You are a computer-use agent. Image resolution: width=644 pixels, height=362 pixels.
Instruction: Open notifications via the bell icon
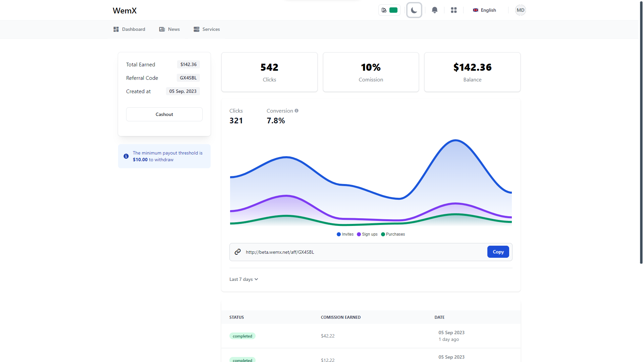click(x=435, y=10)
